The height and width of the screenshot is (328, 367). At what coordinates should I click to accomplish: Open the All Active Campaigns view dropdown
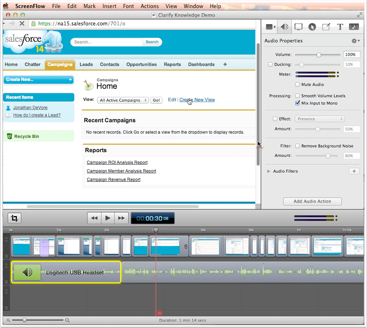(x=123, y=100)
